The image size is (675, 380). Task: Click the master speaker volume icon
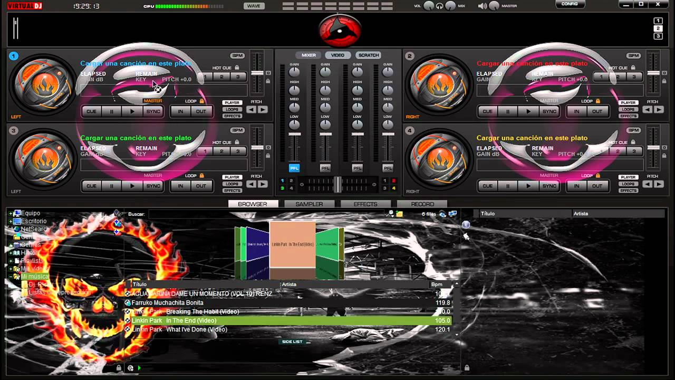pos(482,6)
